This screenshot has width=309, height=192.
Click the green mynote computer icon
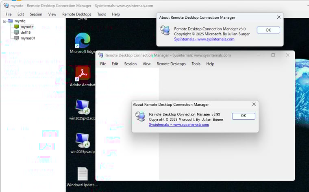point(17,26)
